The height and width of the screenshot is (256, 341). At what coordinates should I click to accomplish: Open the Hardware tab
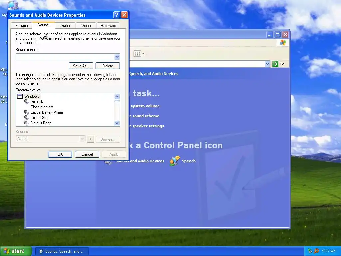(x=108, y=25)
